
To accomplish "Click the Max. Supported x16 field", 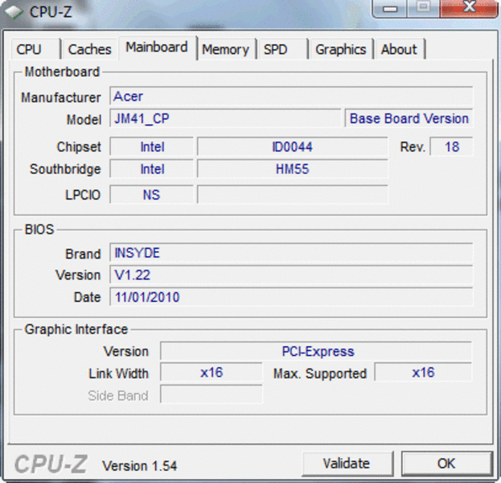I will pyautogui.click(x=423, y=373).
